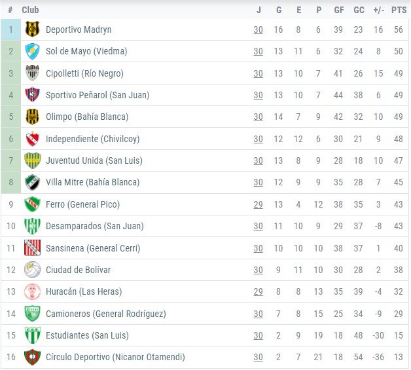Click Sportivo Peñarol's shield icon

tap(32, 95)
